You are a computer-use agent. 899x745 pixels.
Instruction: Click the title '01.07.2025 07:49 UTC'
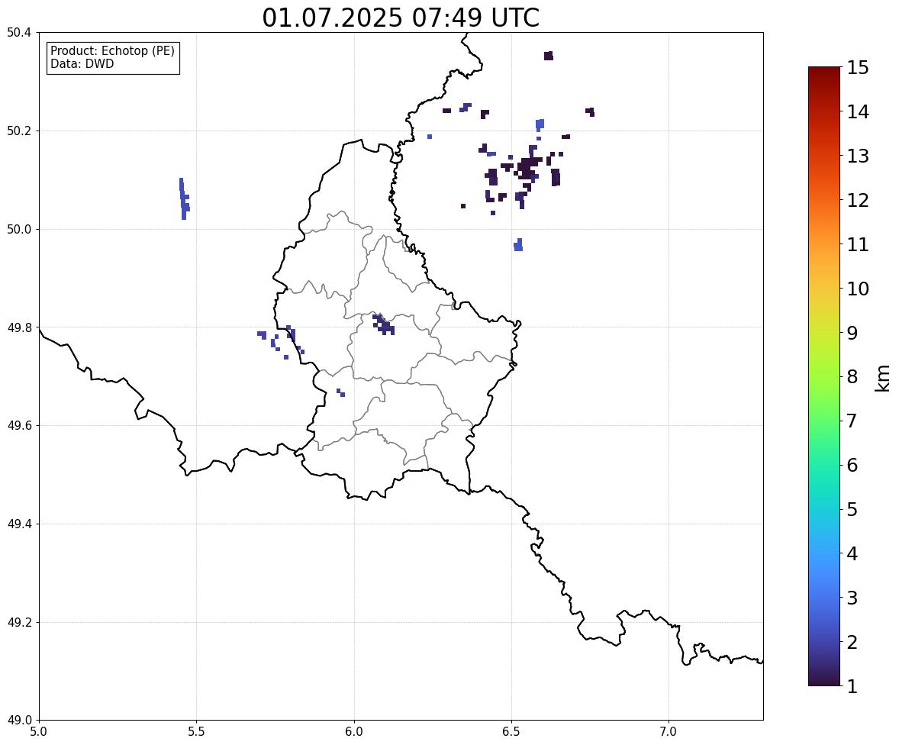(x=401, y=18)
